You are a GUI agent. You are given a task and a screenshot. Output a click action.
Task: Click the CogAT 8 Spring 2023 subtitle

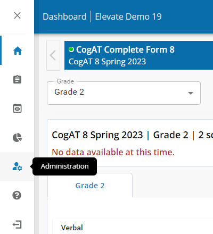click(x=107, y=62)
